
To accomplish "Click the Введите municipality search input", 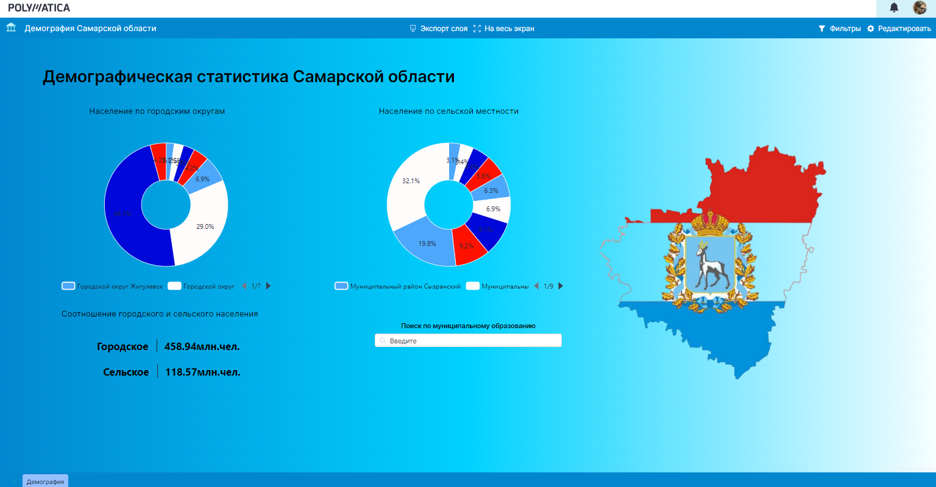I will coord(469,341).
